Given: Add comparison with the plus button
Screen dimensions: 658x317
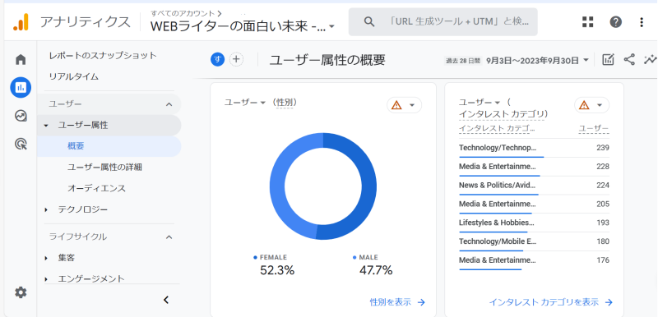Looking at the screenshot, I should (236, 60).
